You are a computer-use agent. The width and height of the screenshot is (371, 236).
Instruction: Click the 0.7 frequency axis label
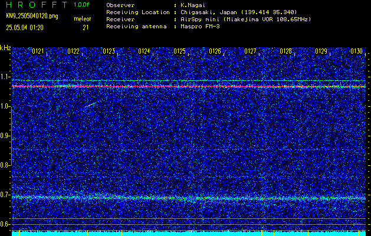5,195
